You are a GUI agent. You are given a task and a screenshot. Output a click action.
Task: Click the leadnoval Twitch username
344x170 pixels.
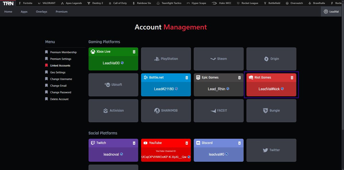click(x=111, y=154)
